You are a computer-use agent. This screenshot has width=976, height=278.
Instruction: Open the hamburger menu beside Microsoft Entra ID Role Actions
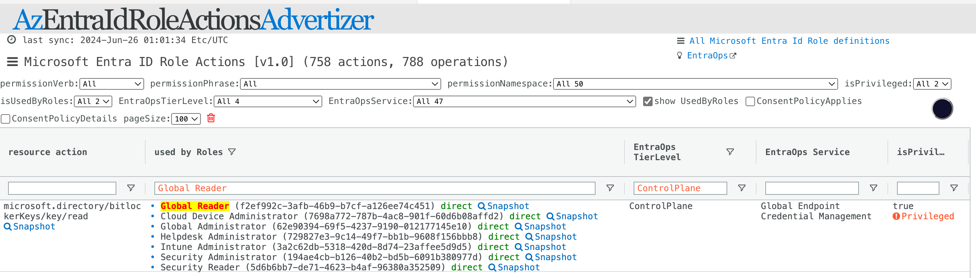12,62
